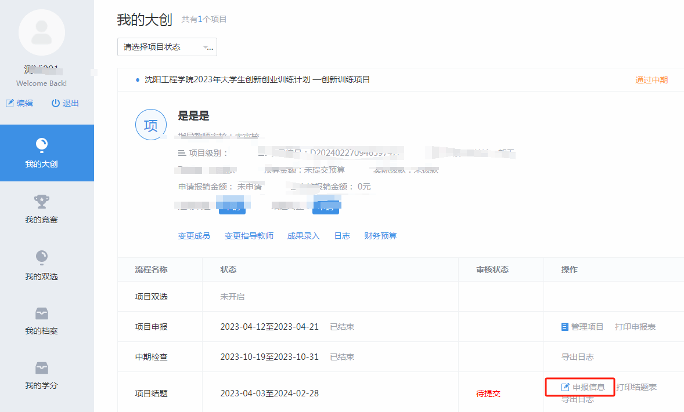Screen dimensions: 684x412
Task: Click the 退出 power icon
Action: (x=56, y=103)
